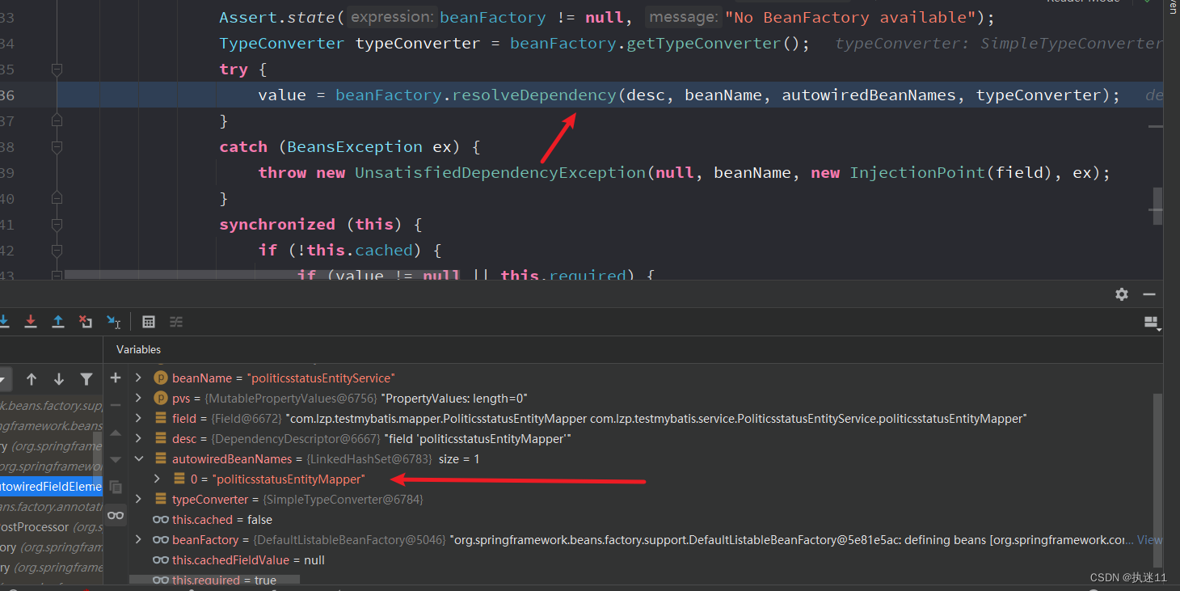Click UnsatisfiedDependencyException in the throw line
Image resolution: width=1180 pixels, height=591 pixels.
[x=500, y=173]
